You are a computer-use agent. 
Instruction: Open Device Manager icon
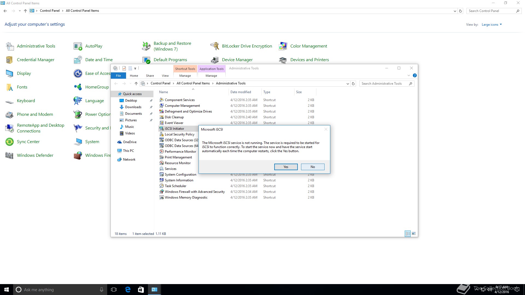(215, 60)
